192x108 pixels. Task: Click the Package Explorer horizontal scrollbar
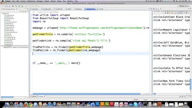pos(7,97)
